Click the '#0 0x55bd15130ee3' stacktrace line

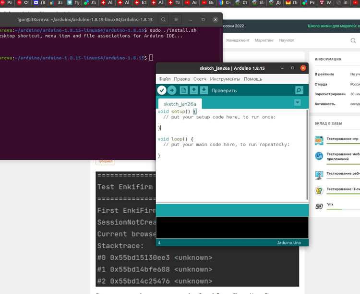(x=155, y=257)
